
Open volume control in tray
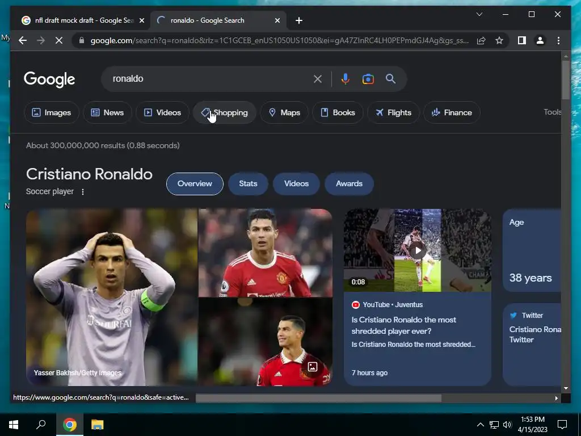pos(507,425)
